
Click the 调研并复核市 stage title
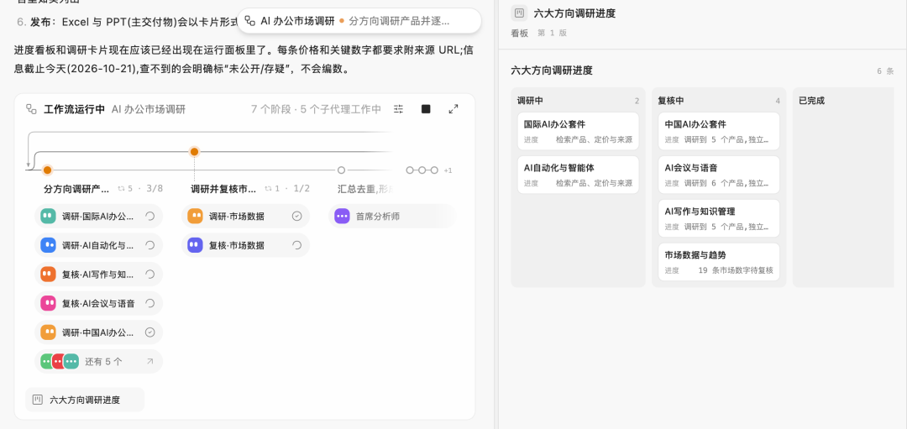pyautogui.click(x=223, y=189)
